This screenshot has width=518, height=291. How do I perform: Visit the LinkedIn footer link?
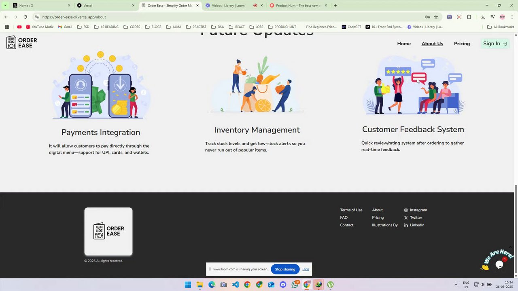tap(414, 225)
